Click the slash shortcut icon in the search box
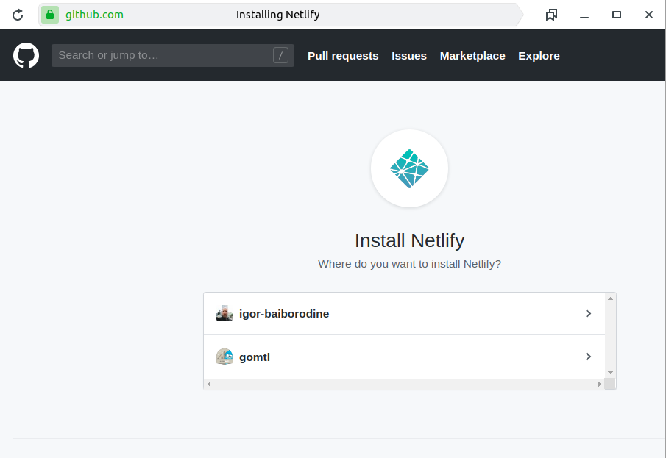The width and height of the screenshot is (666, 458). click(280, 55)
